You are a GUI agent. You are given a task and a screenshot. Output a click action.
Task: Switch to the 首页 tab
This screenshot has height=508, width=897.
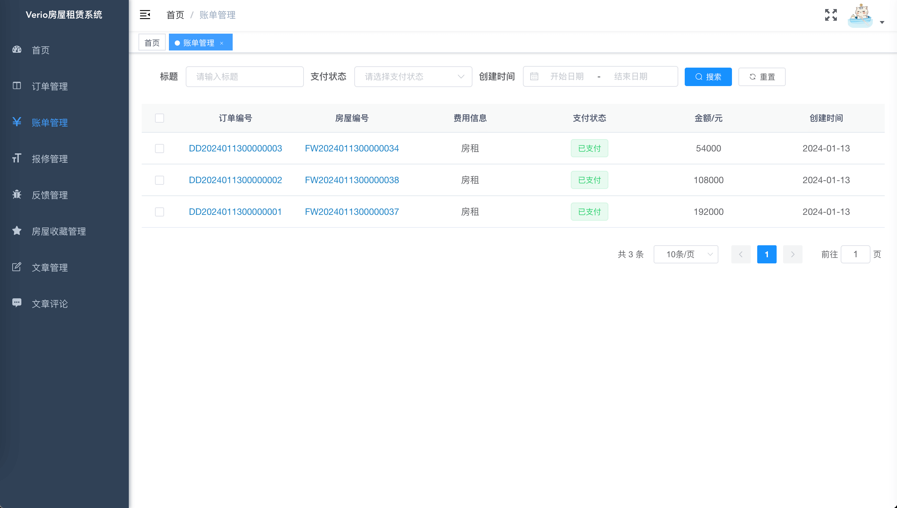tap(152, 43)
